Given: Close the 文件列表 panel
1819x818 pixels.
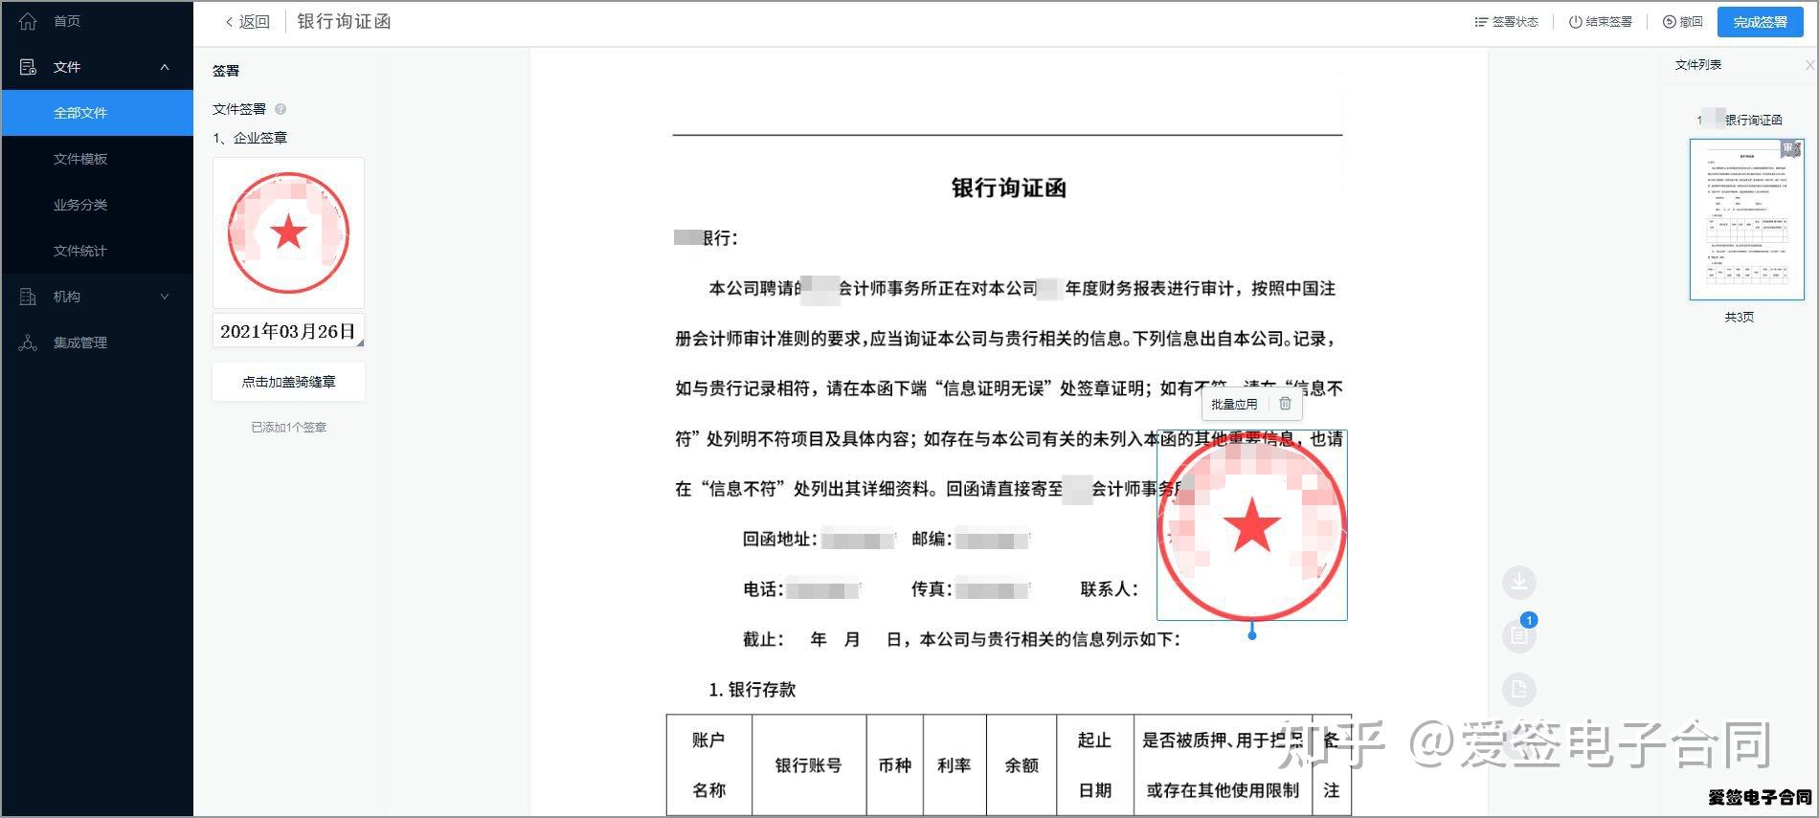Looking at the screenshot, I should (1809, 65).
